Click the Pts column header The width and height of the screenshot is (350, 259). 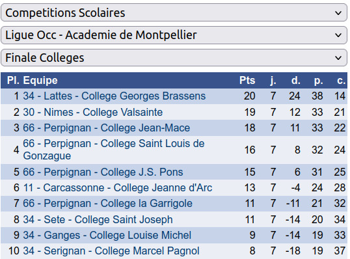247,81
